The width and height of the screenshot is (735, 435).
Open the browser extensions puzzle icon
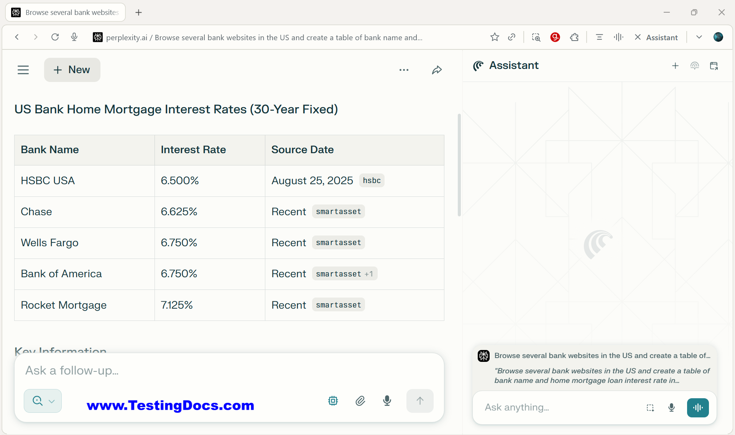[x=574, y=37]
